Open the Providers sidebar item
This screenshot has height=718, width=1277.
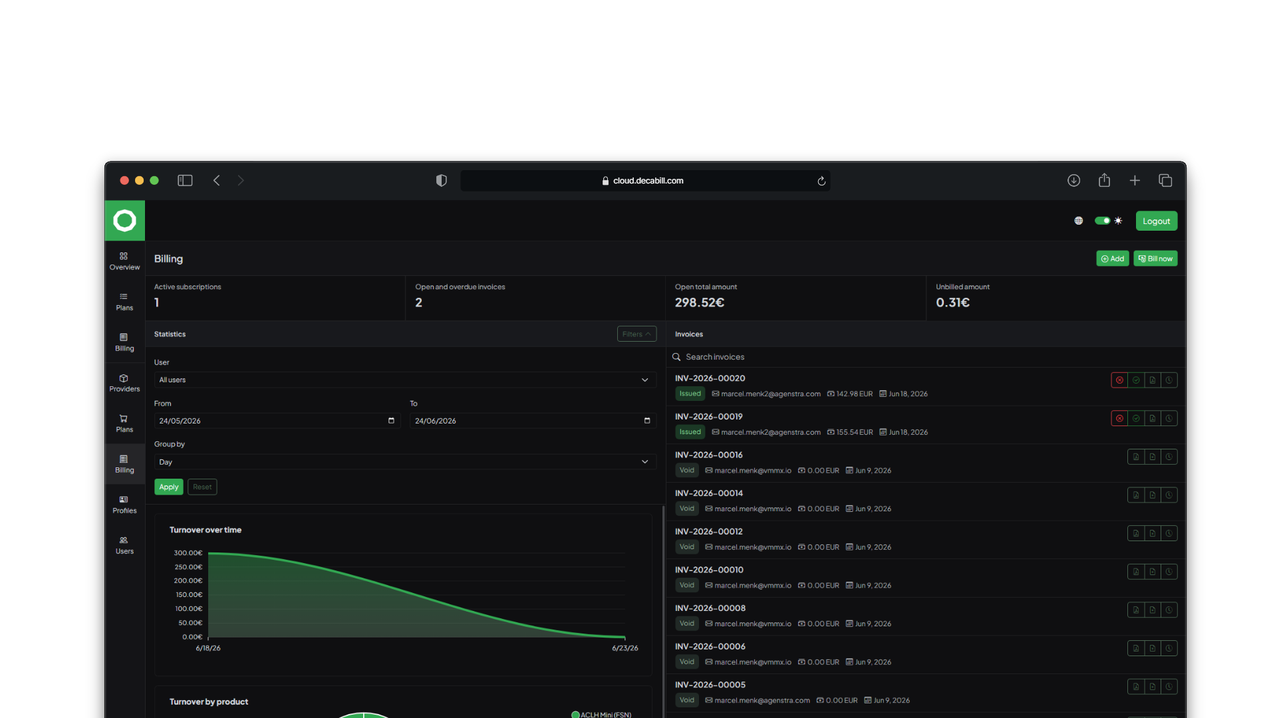coord(124,383)
